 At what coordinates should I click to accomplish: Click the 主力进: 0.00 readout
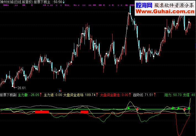click(x=53, y=95)
